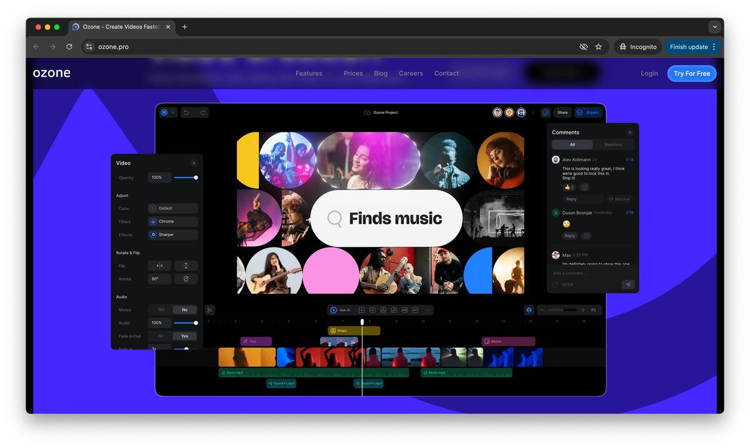Image resolution: width=750 pixels, height=448 pixels.
Task: Click the Rotate 90° value field
Action: coord(159,279)
